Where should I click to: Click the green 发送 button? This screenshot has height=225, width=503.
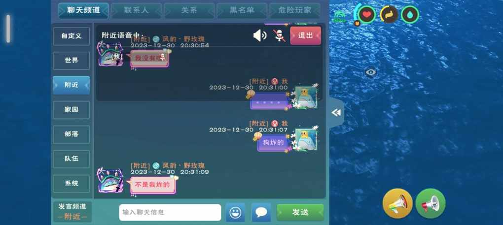[x=300, y=212]
